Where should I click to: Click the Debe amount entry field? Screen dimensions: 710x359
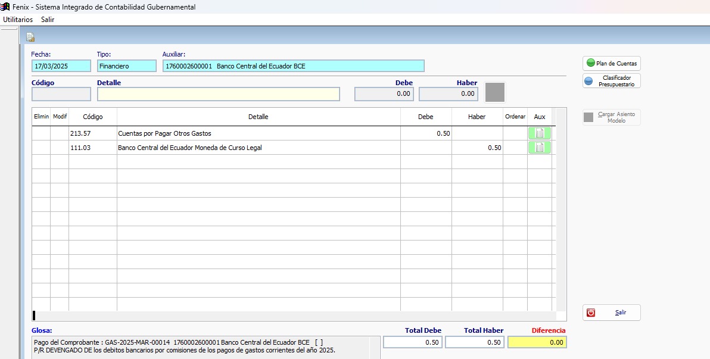tap(384, 94)
